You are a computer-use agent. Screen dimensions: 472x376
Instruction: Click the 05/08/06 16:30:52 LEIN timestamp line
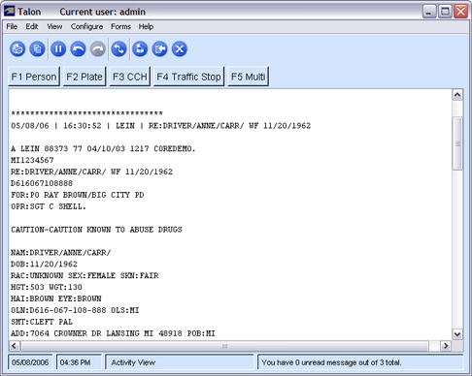pyautogui.click(x=161, y=125)
